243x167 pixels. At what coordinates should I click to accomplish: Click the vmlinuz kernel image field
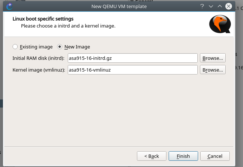click(x=133, y=70)
